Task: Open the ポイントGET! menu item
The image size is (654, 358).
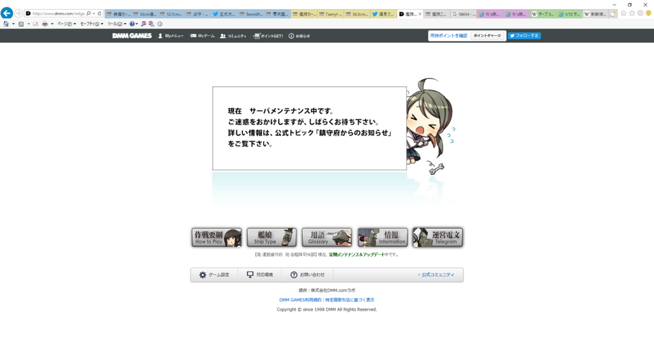Action: click(268, 36)
